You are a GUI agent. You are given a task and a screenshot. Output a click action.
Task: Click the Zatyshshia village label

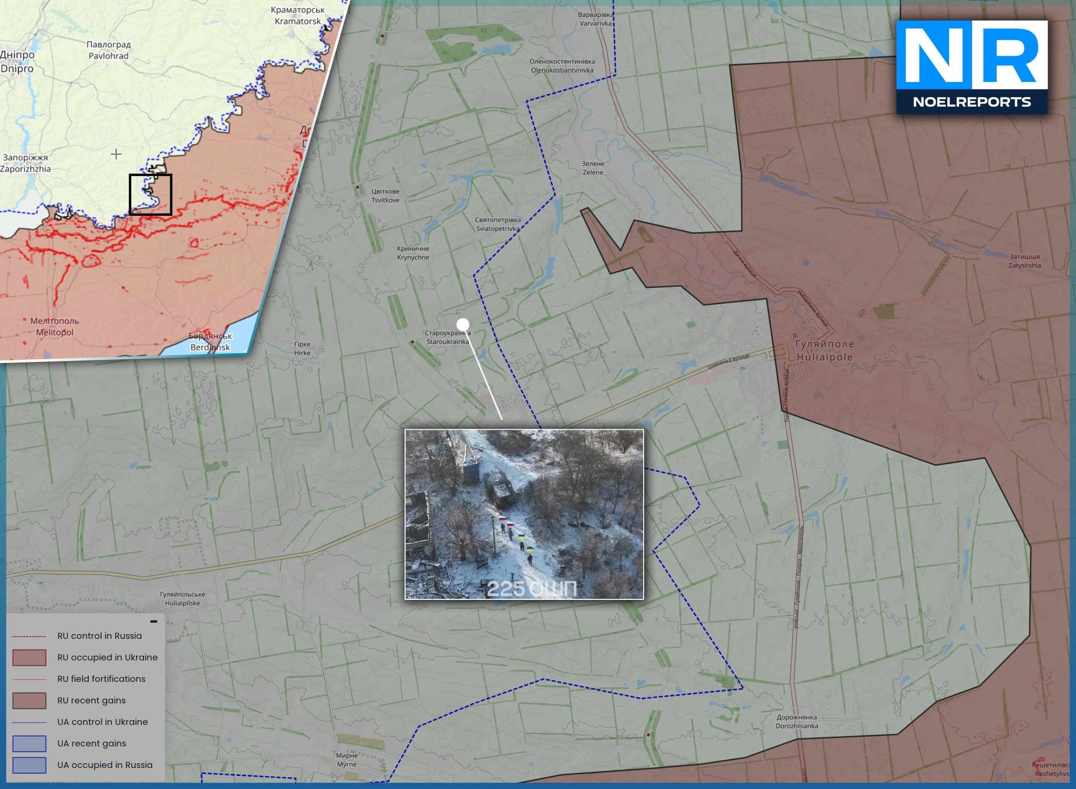(x=1025, y=261)
